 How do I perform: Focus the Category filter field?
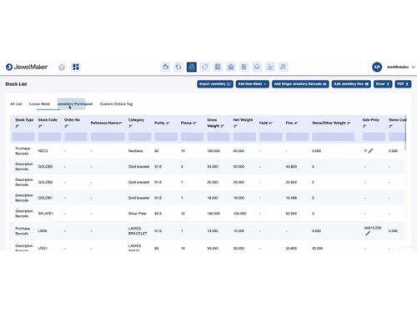[x=139, y=137]
